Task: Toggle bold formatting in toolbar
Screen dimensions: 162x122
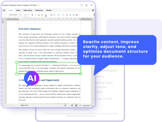Action: (32, 15)
